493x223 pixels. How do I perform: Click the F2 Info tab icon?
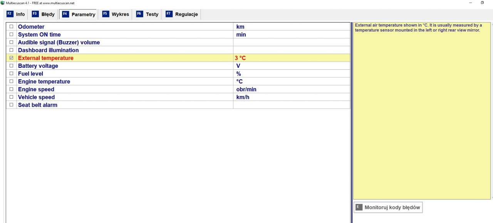click(x=10, y=14)
